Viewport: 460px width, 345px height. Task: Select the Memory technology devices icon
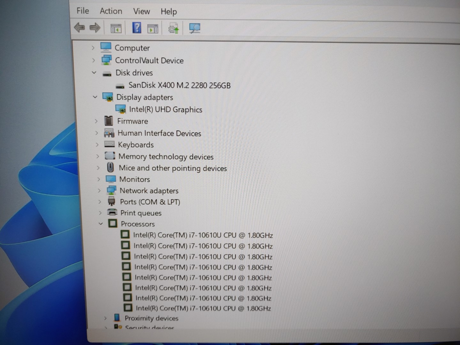[110, 156]
